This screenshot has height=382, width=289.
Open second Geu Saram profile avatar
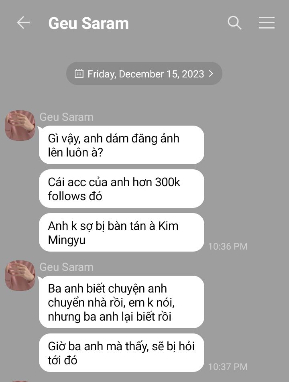point(20,276)
